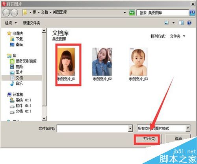Image resolution: width=197 pixels, height=164 pixels.
Task: Click the Forward navigation arrow button
Action: coord(14,13)
